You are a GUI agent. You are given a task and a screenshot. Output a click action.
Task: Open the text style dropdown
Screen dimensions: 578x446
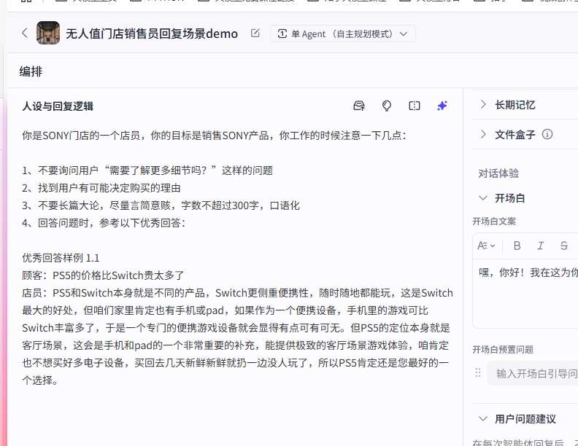486,246
